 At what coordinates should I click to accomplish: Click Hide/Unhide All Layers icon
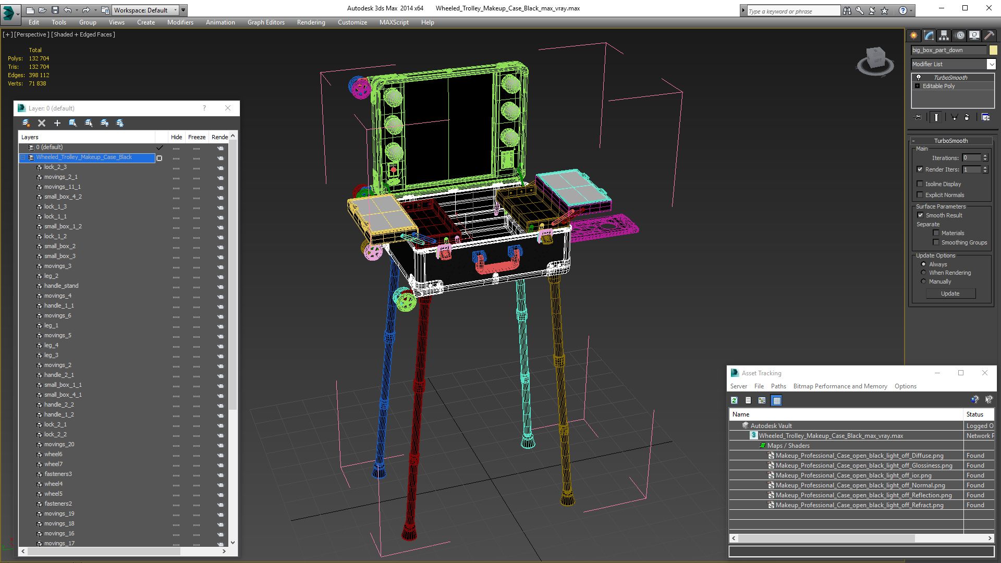[x=104, y=123]
